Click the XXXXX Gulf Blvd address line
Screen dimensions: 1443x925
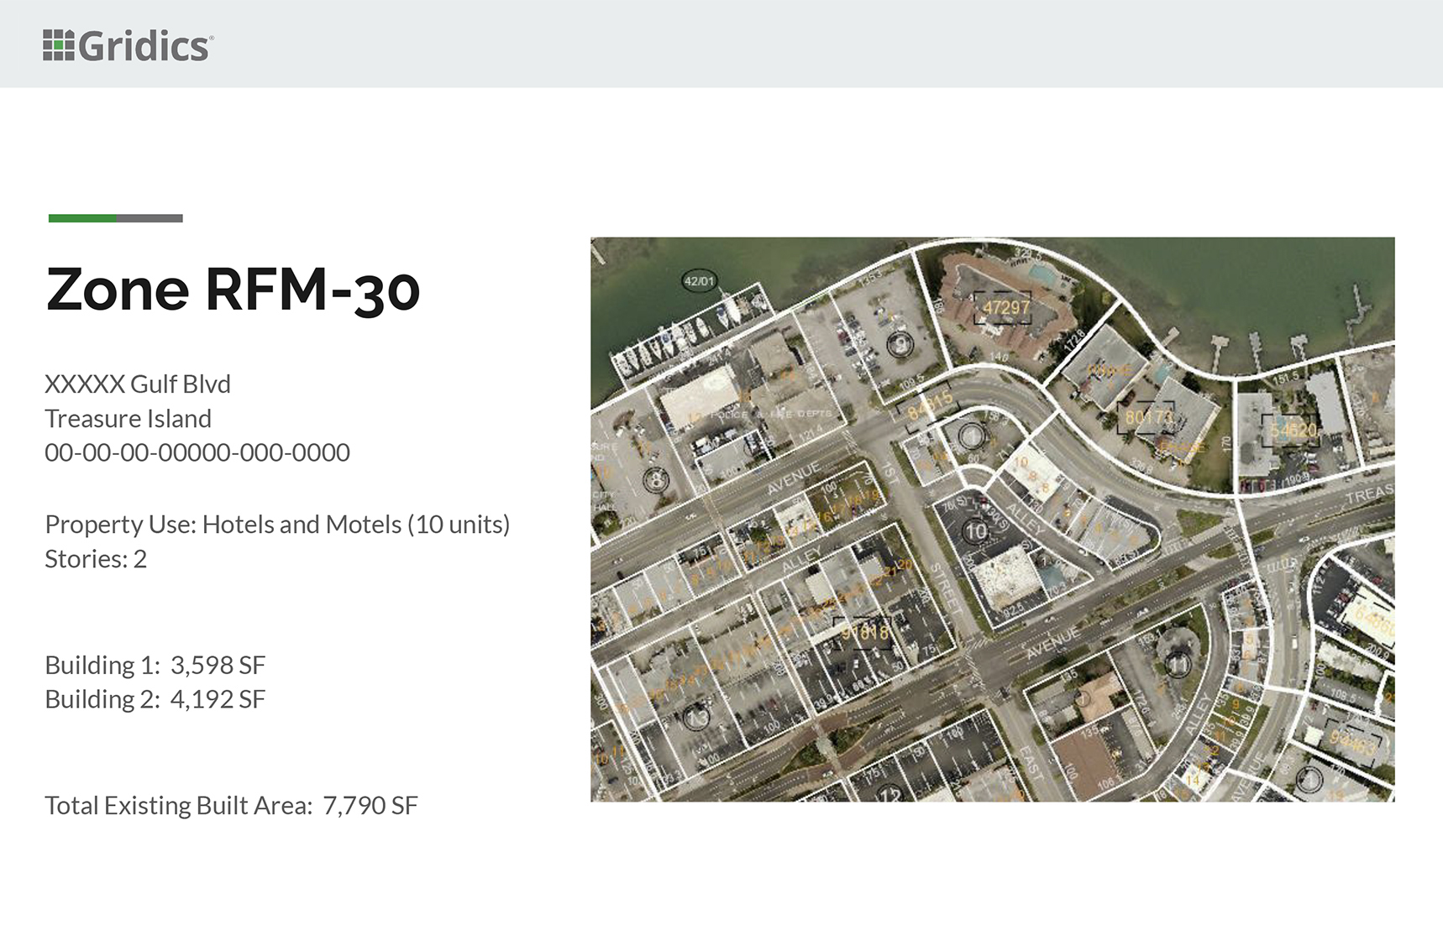138,384
